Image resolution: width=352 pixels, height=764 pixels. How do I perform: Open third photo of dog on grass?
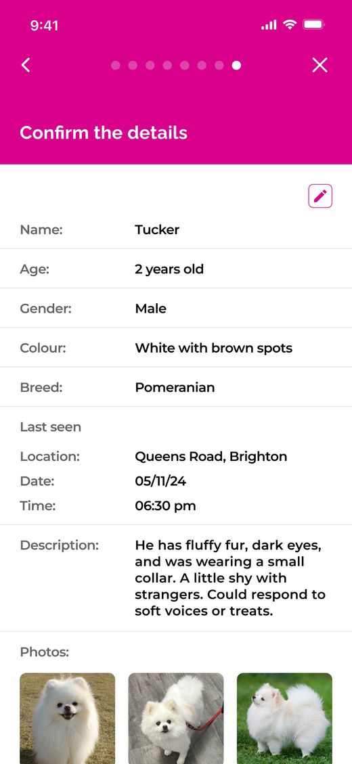pos(285,718)
